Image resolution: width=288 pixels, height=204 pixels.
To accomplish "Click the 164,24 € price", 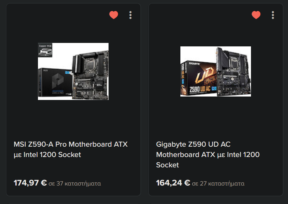I will tap(173, 183).
